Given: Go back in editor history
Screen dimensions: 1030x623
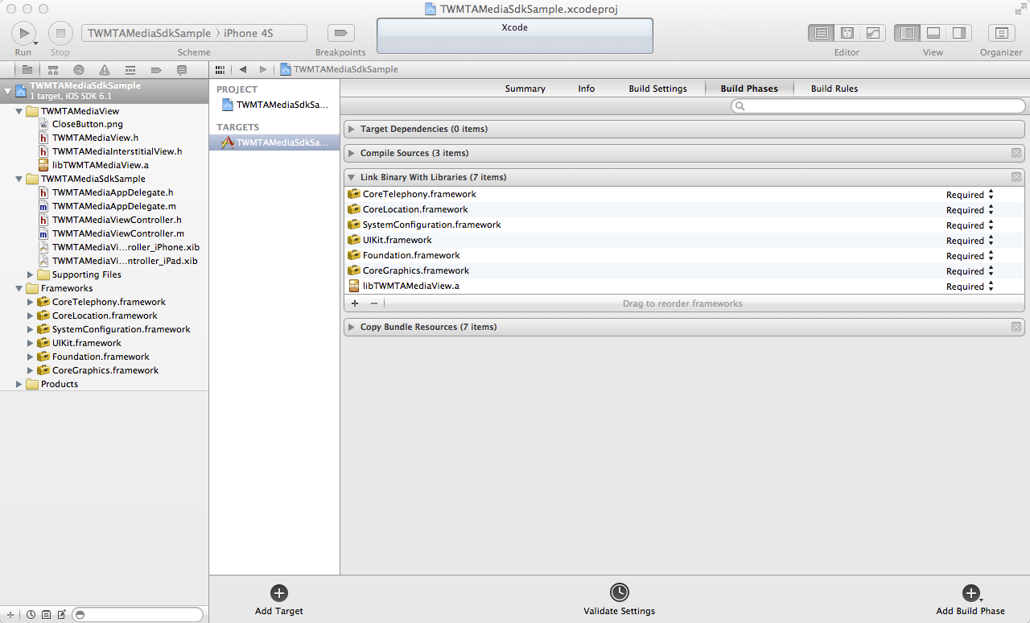Looking at the screenshot, I should (x=242, y=69).
